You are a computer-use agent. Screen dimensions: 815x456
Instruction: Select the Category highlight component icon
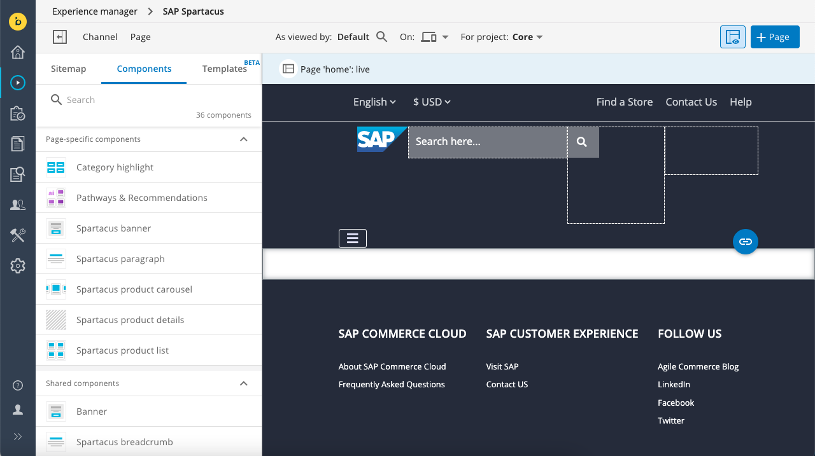pos(56,167)
